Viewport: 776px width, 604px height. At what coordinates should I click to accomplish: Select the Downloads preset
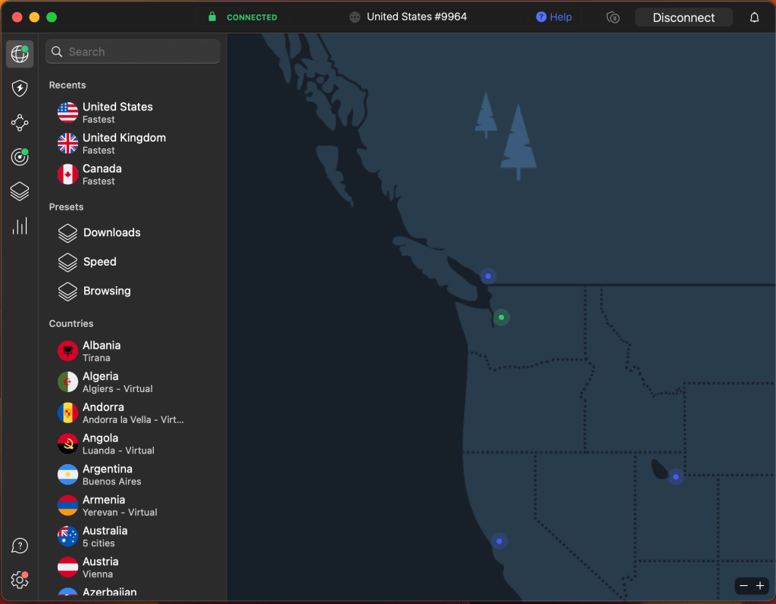pos(111,232)
